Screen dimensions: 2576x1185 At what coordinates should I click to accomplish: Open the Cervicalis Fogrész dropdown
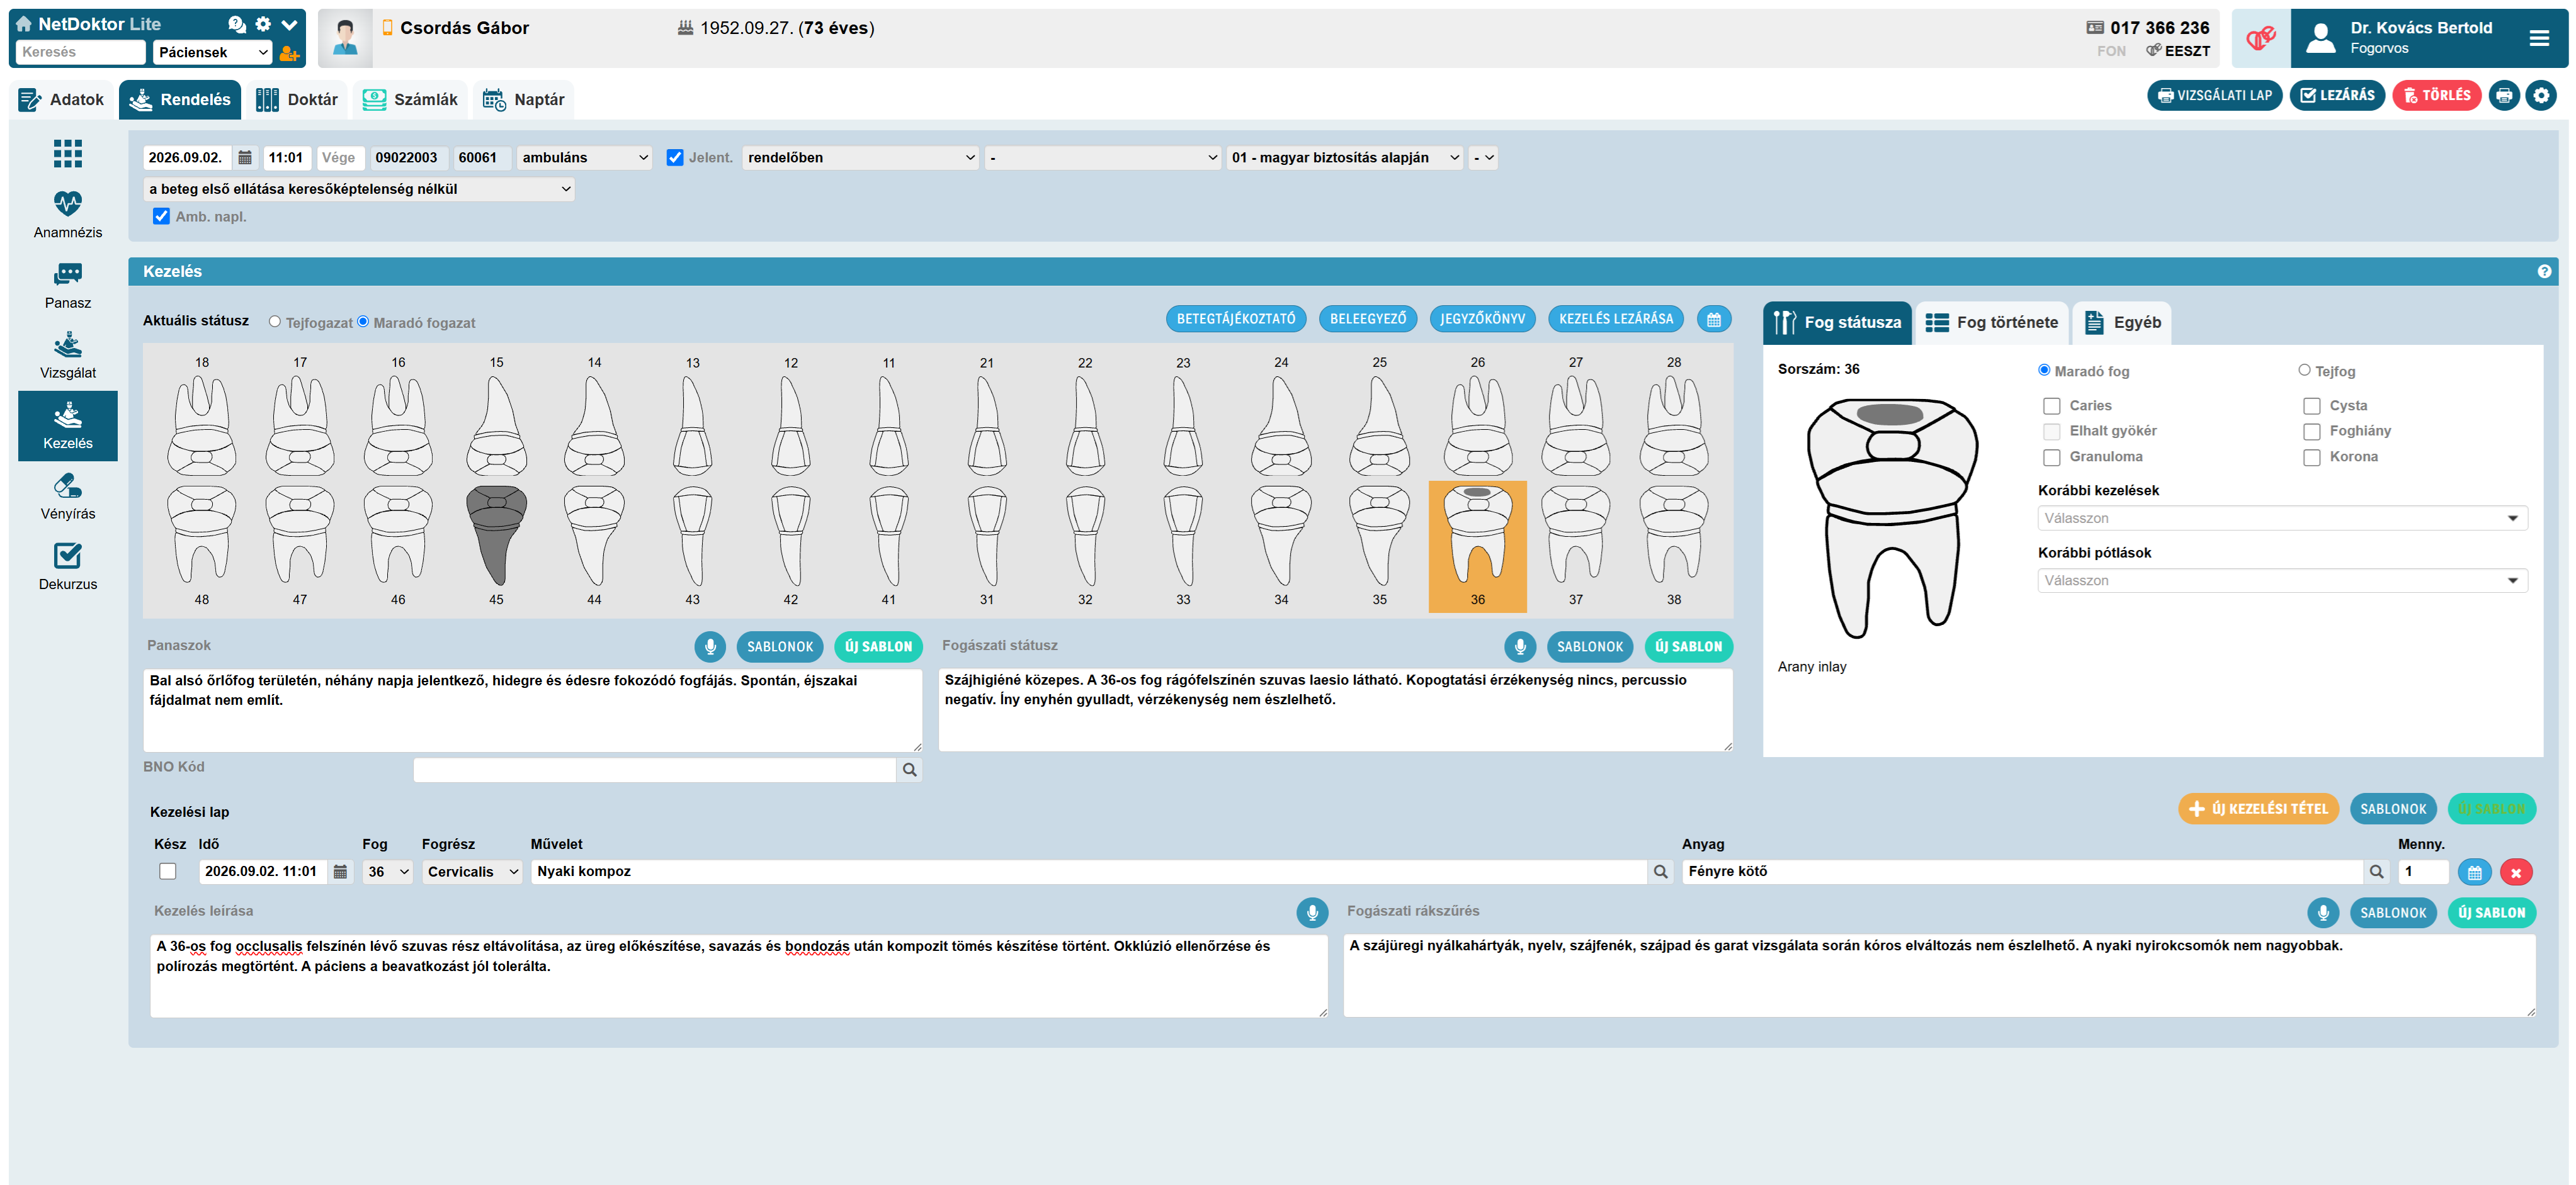point(472,871)
